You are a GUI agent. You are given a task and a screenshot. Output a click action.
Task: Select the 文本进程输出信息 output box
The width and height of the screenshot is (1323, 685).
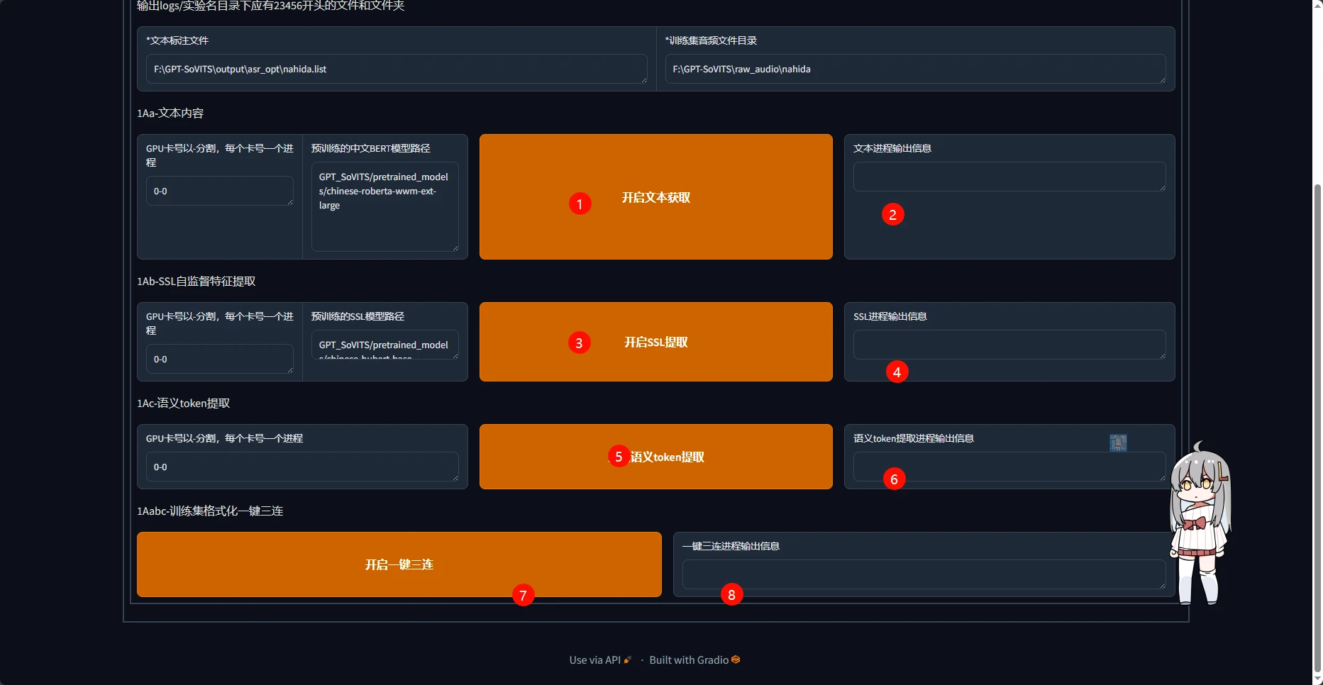tap(1009, 177)
